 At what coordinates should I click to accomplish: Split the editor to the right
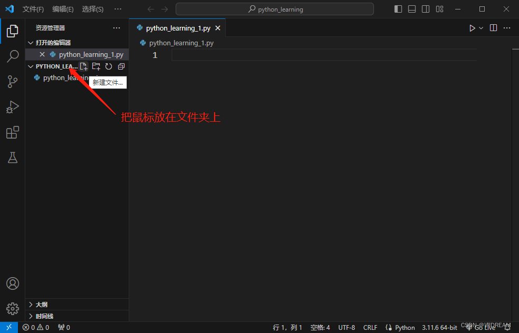tap(494, 28)
